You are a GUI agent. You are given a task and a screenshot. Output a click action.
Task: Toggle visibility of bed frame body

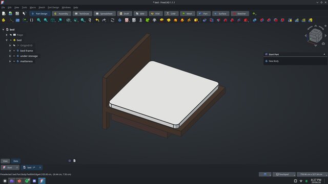(x=14, y=51)
